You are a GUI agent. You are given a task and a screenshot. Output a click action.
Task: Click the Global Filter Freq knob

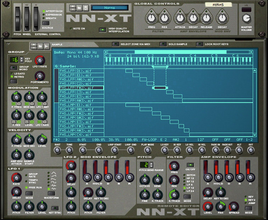click(151, 18)
